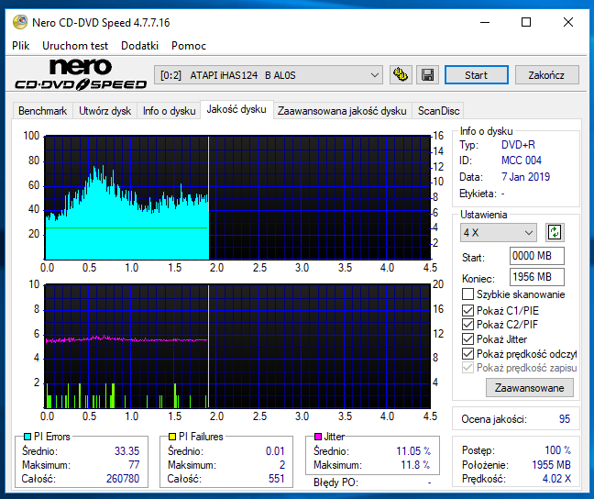The width and height of the screenshot is (594, 499).
Task: Click the disc type DVD+R text
Action: (518, 144)
